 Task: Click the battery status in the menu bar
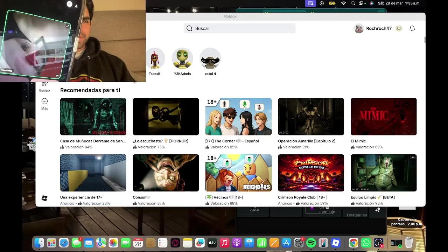pyautogui.click(x=332, y=3)
